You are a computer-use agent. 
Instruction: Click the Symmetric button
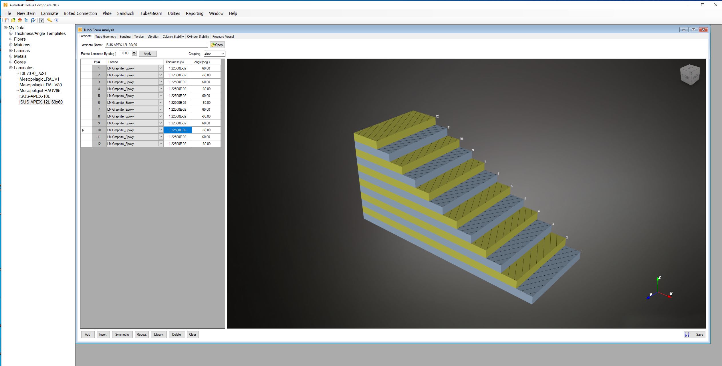122,335
